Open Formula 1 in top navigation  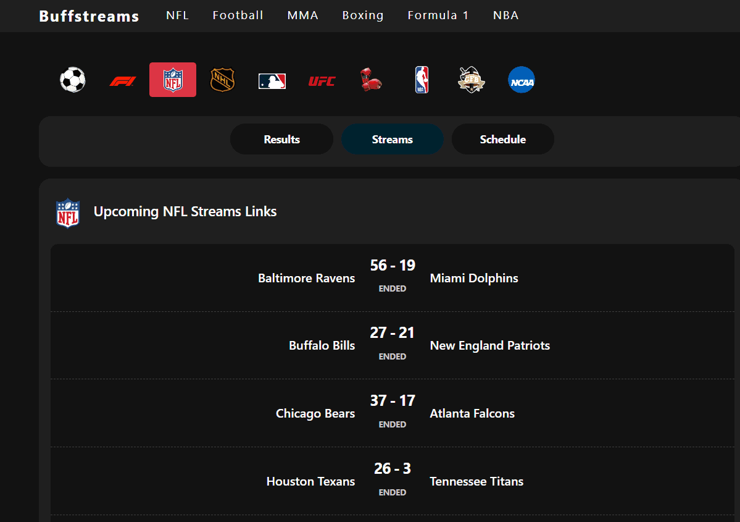(438, 15)
